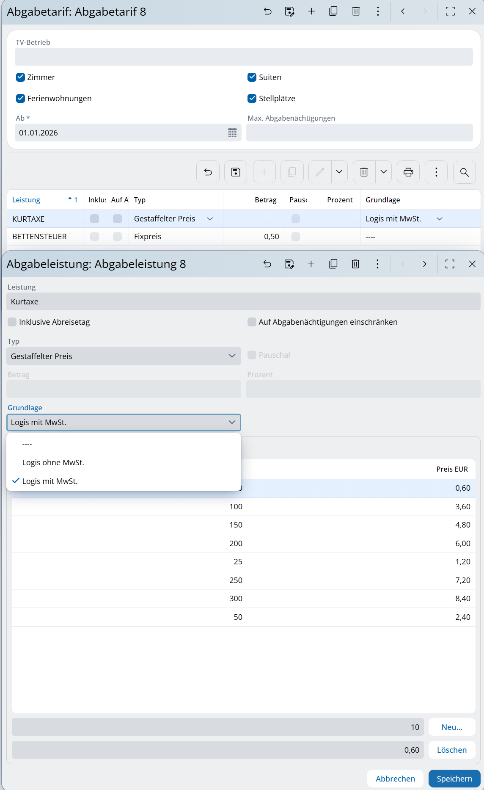Choose the Logis mit MwSt. option in the list

[x=50, y=481]
